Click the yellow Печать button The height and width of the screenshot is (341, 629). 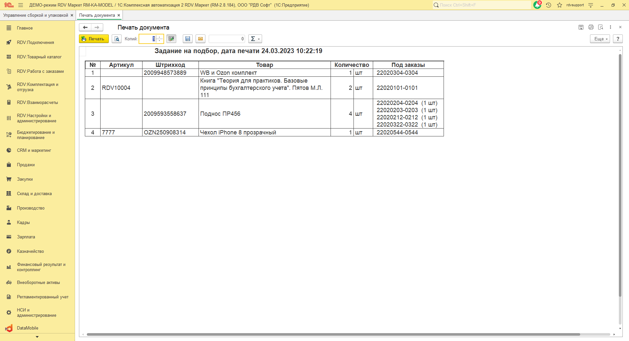pos(94,39)
